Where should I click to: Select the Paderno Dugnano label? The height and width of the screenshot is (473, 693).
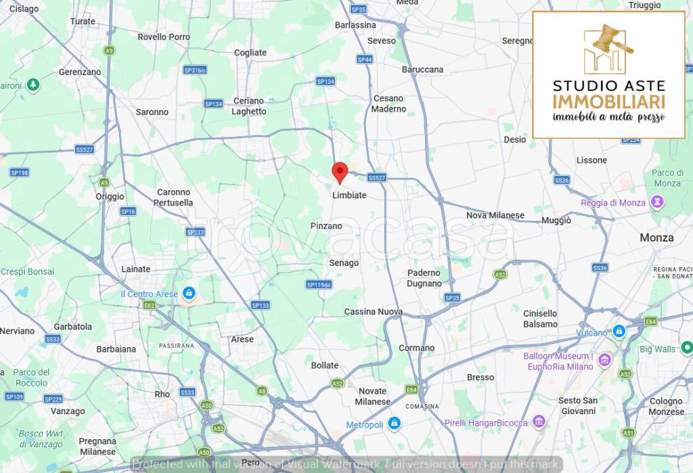pyautogui.click(x=424, y=278)
